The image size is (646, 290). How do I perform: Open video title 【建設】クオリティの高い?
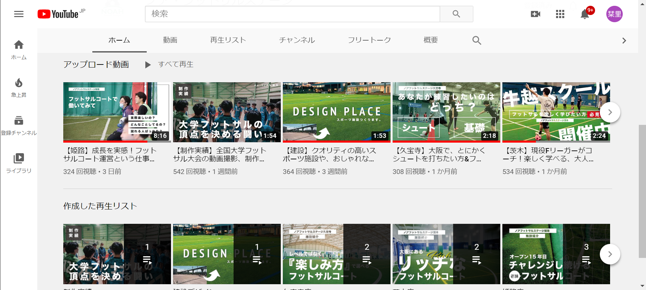(x=329, y=155)
